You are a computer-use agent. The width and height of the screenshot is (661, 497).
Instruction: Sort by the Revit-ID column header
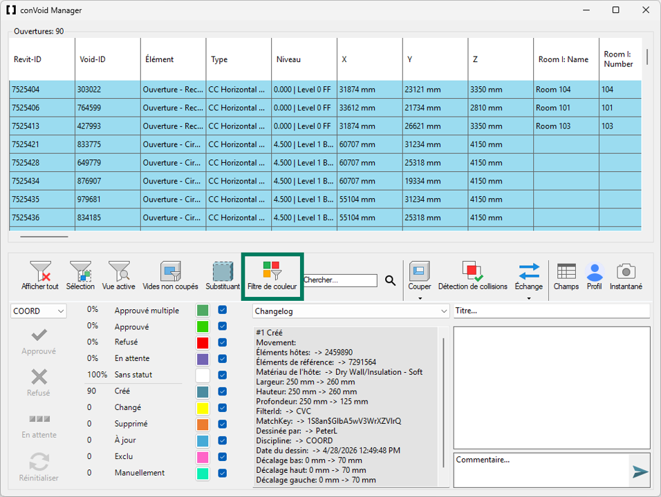click(x=41, y=59)
